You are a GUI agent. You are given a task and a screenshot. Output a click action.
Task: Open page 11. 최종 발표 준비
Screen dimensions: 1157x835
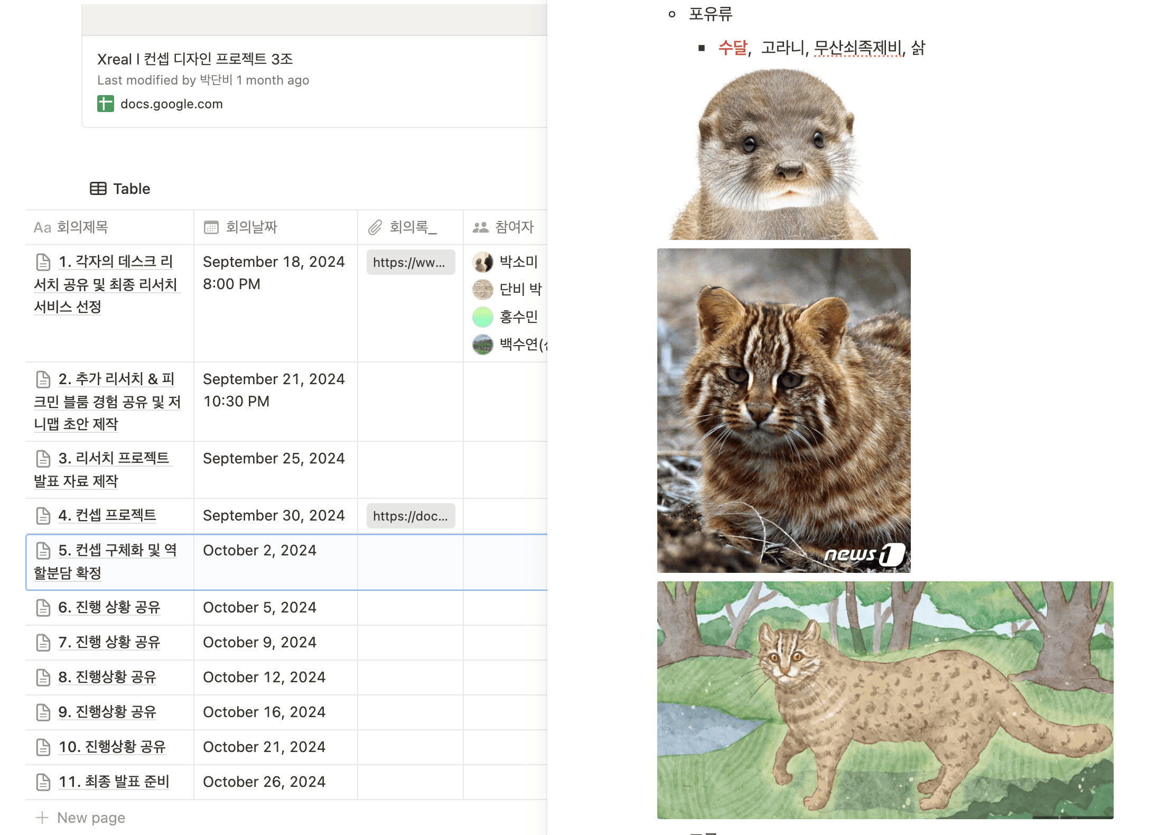[x=114, y=782]
